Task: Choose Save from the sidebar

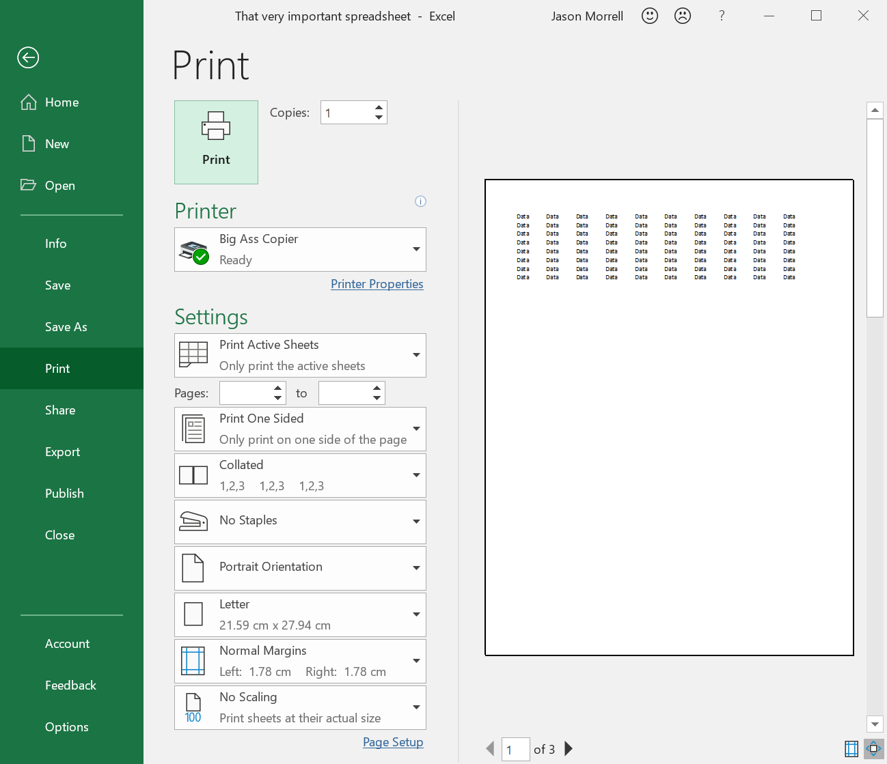Action: click(72, 285)
